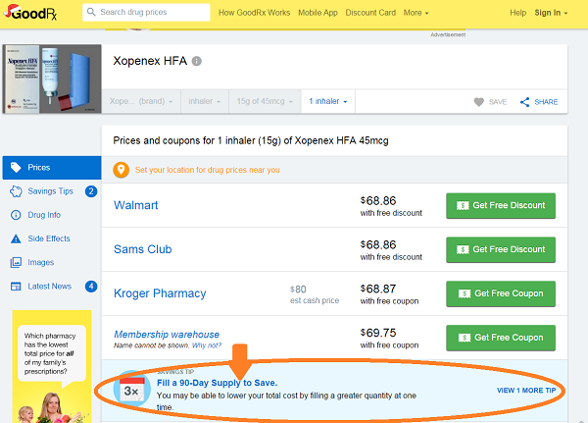Open the 1 inhaler quantity dropdown

click(328, 101)
